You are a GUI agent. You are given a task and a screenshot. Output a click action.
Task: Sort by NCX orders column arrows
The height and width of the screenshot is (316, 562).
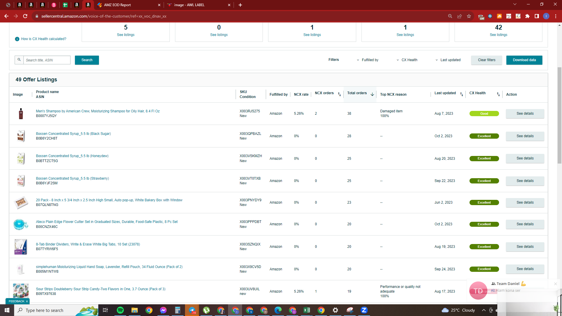(x=339, y=94)
